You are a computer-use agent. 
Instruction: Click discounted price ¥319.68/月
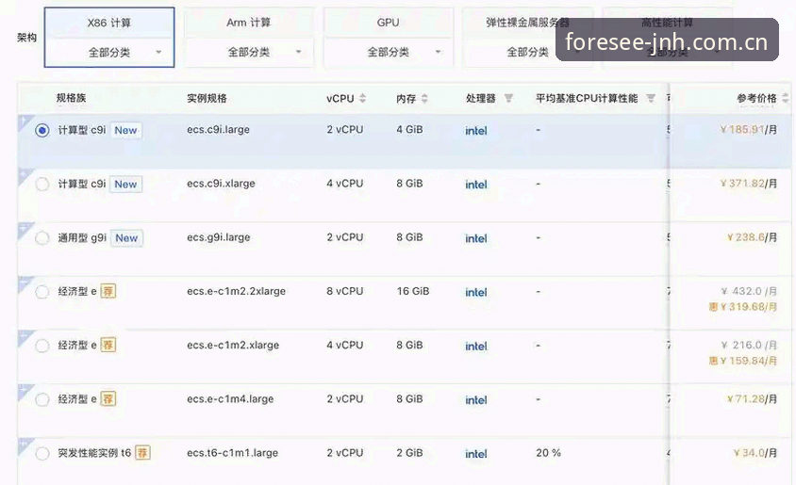[x=743, y=307]
